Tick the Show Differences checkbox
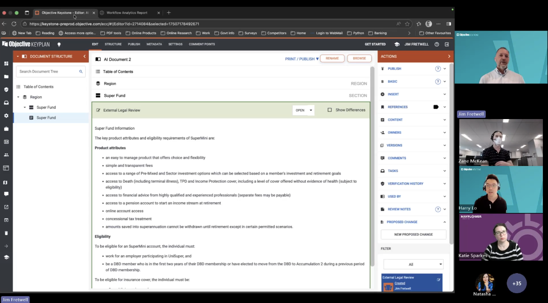The width and height of the screenshot is (548, 303). (x=330, y=110)
